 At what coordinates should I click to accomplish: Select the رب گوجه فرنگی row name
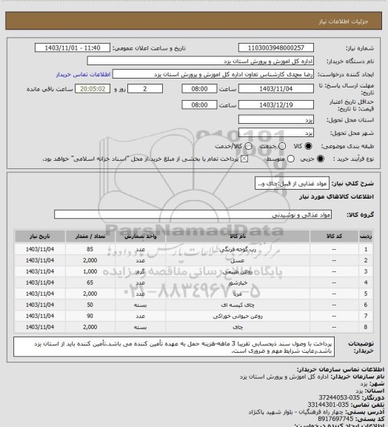tap(238, 249)
